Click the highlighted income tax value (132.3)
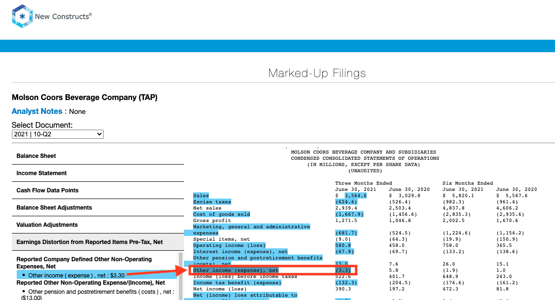Image resolution: width=555 pixels, height=300 pixels. (346, 283)
